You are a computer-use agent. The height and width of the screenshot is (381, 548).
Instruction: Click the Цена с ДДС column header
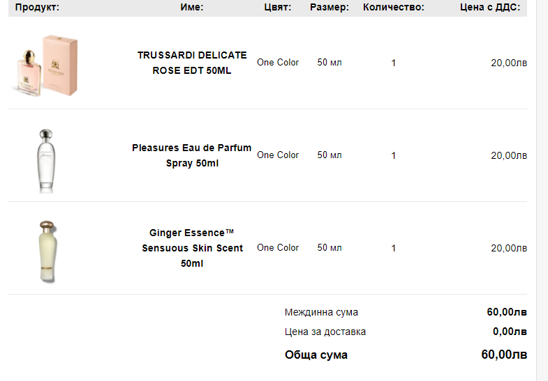click(490, 8)
